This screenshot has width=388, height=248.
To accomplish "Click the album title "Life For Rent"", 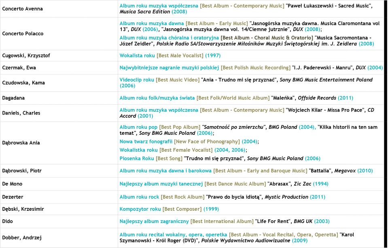I will coord(273,221).
